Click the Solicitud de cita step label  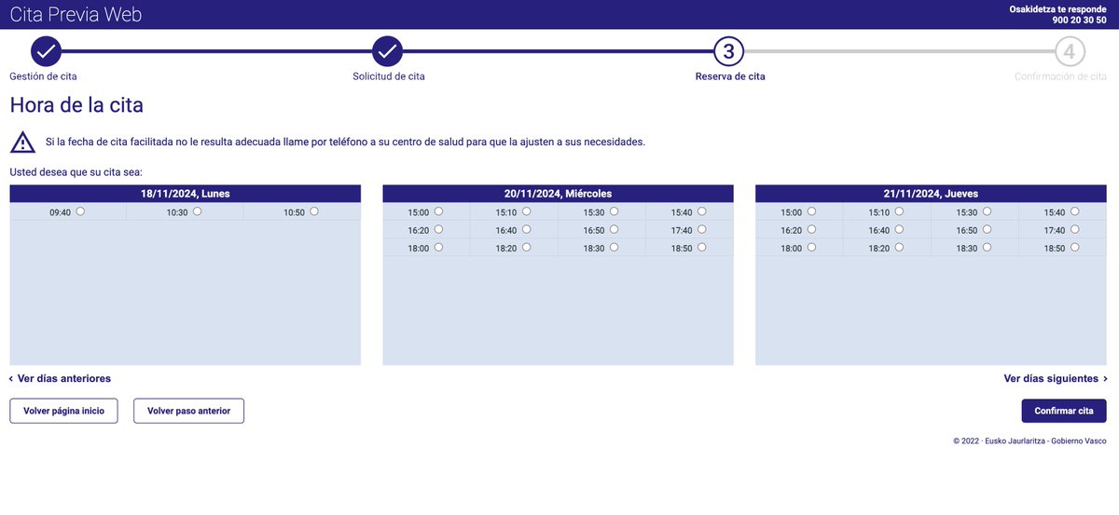[389, 76]
